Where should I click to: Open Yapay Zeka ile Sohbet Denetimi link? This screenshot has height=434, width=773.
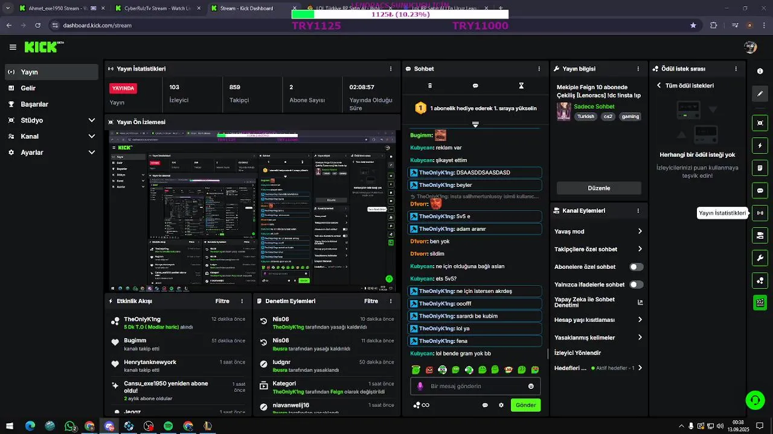[598, 302]
